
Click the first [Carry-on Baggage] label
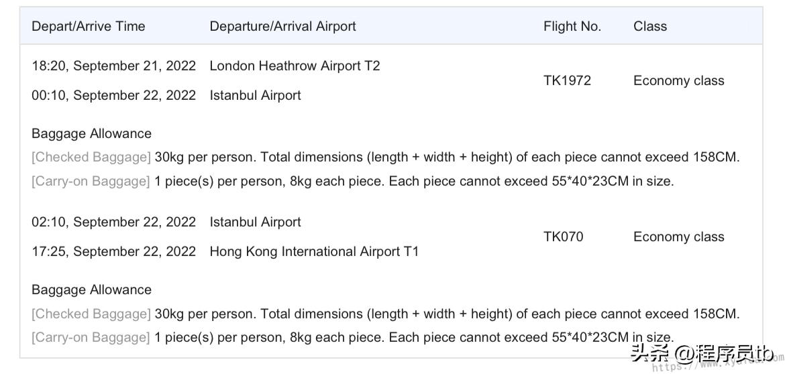[x=91, y=181]
